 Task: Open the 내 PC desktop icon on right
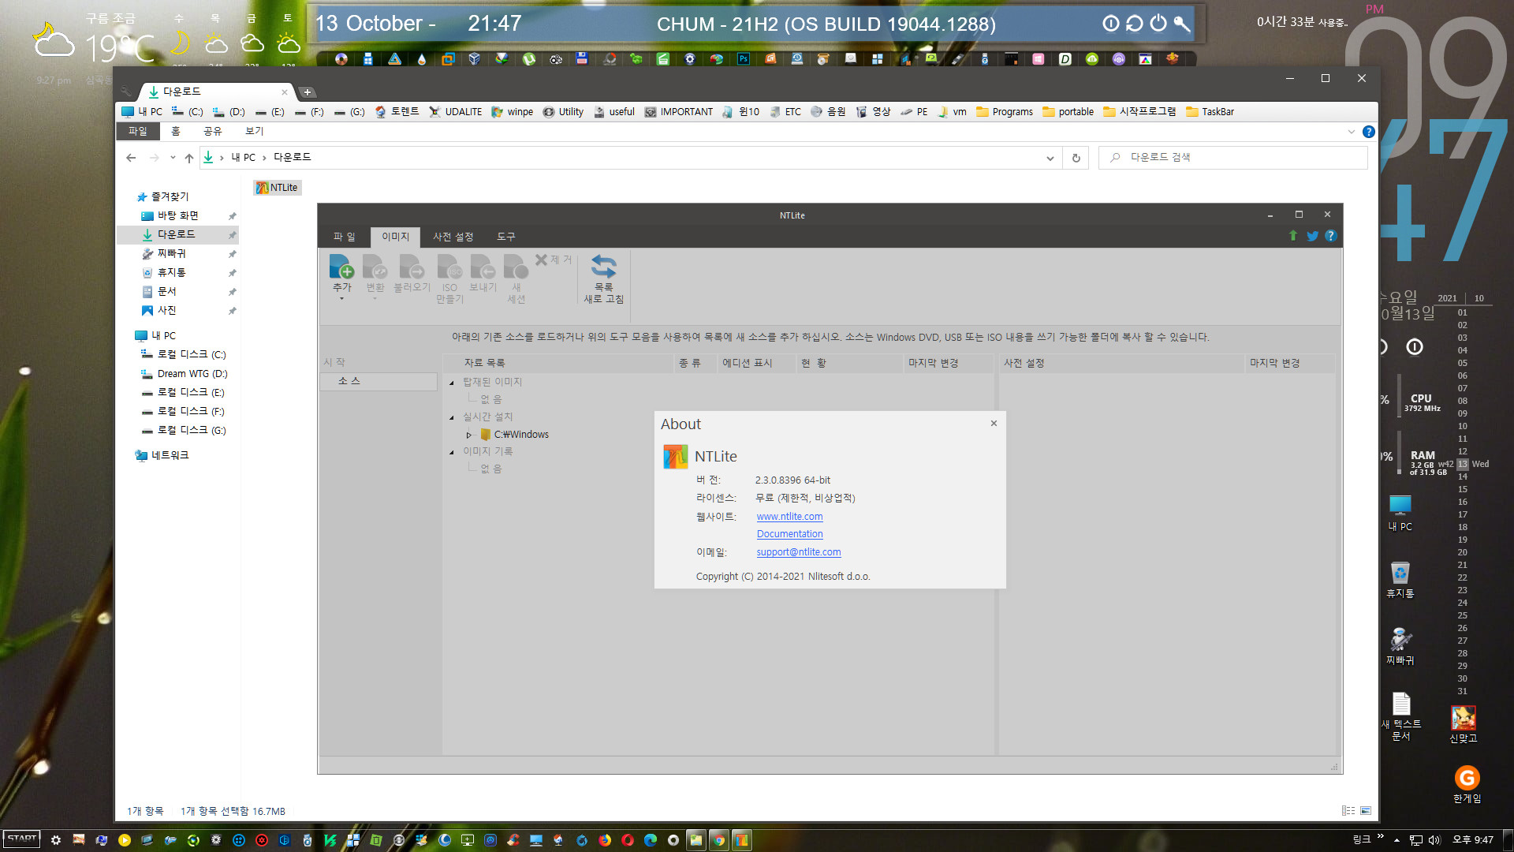coord(1400,513)
